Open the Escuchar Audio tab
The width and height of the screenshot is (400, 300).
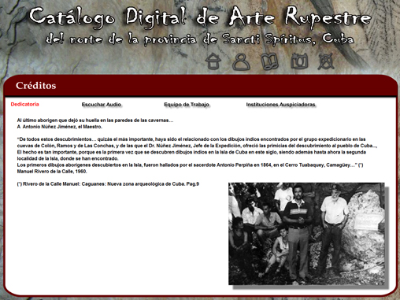point(102,105)
